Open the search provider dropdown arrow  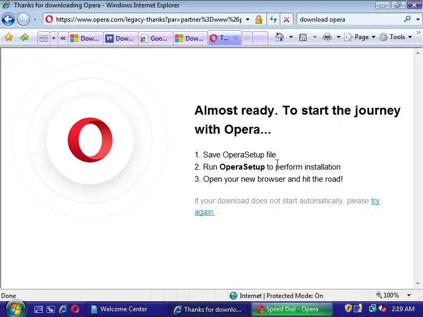click(418, 20)
